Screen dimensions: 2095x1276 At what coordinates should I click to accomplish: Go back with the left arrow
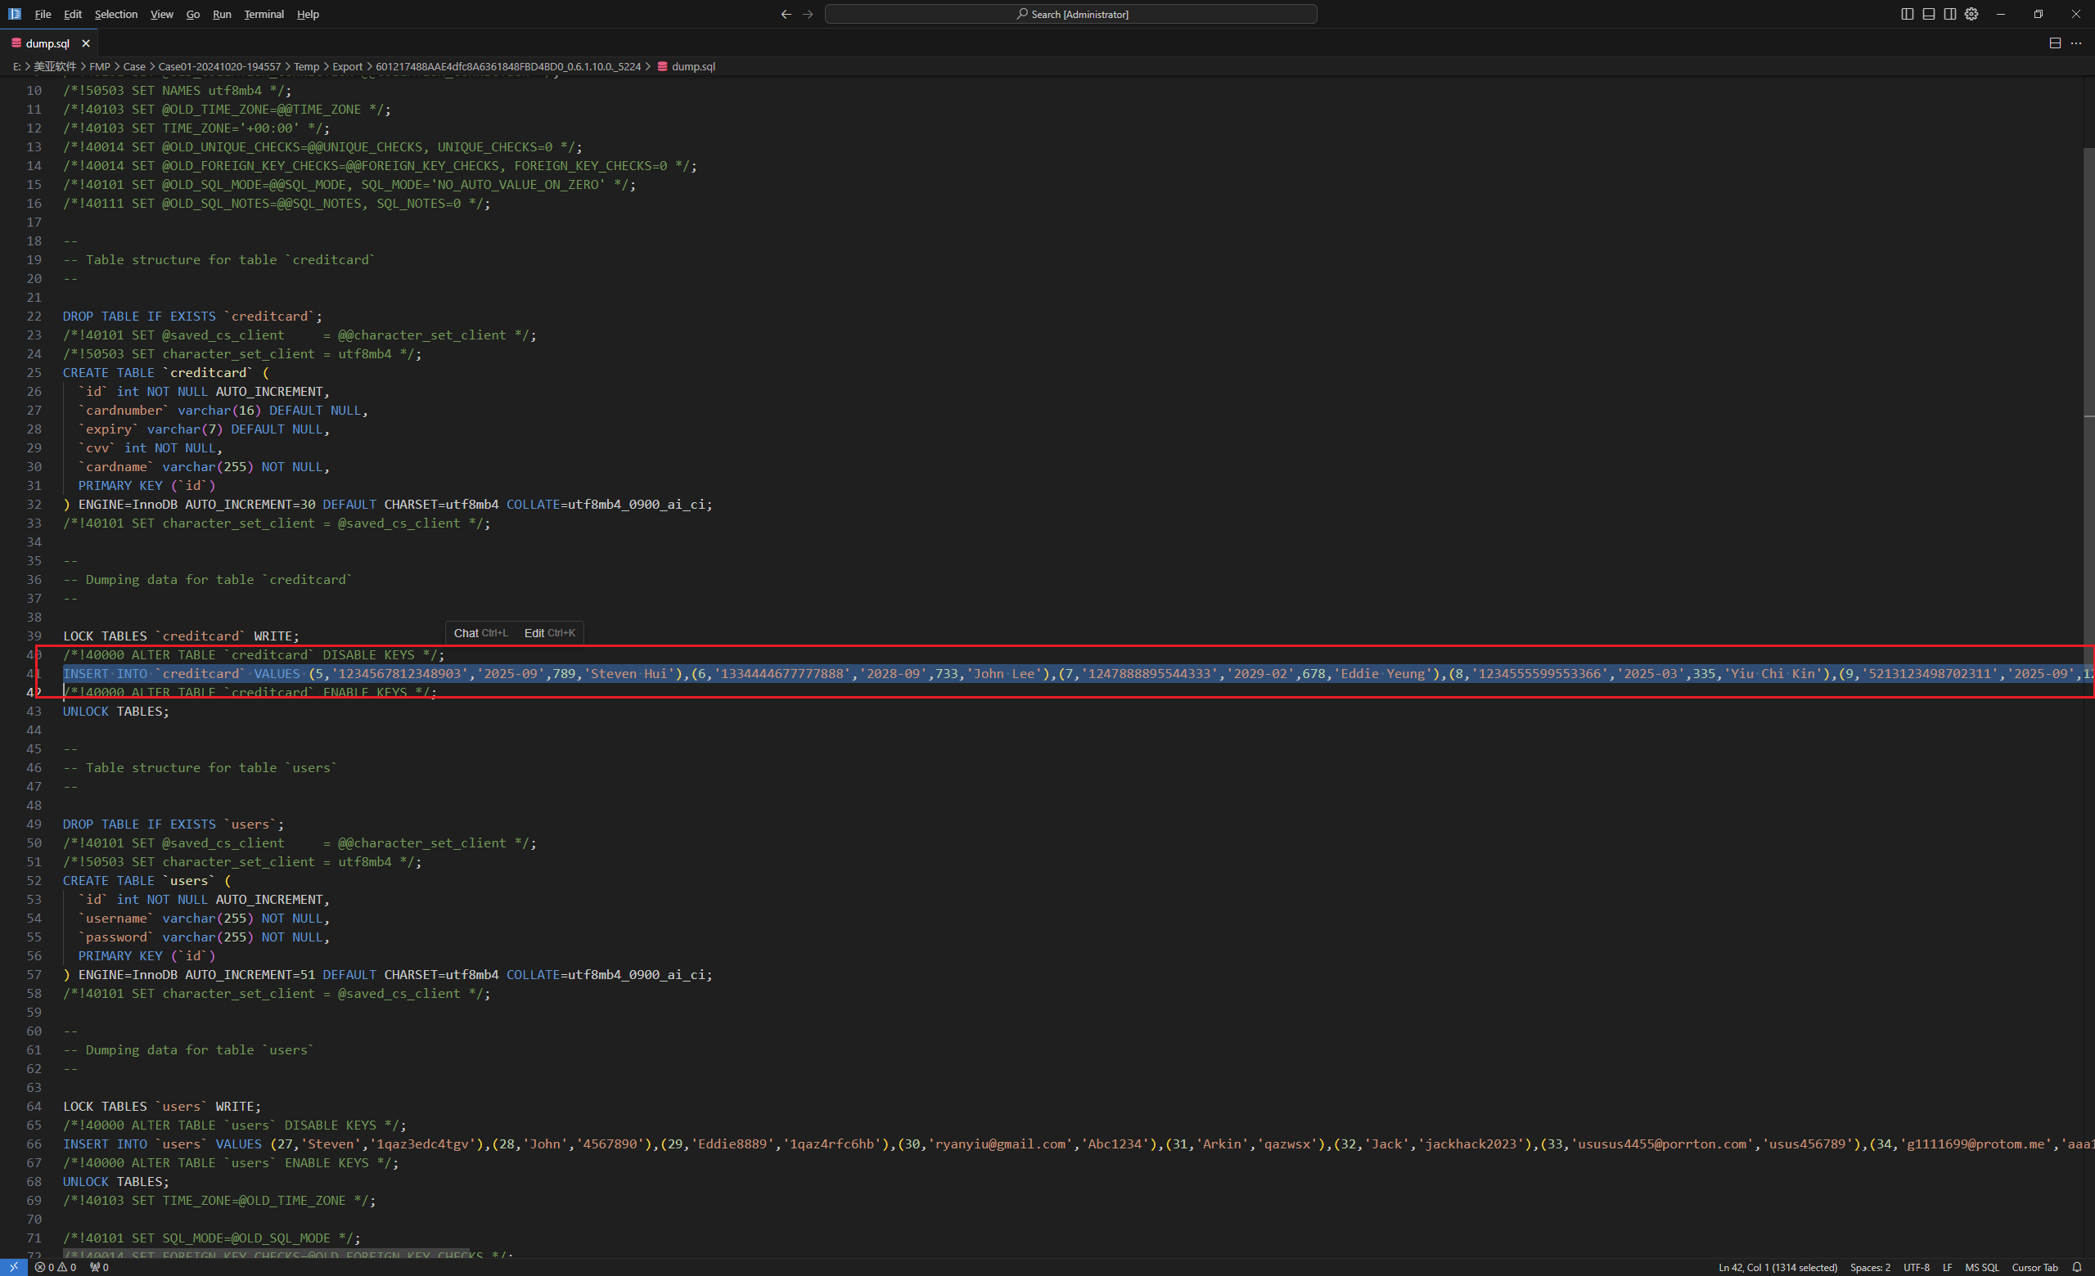tap(786, 15)
